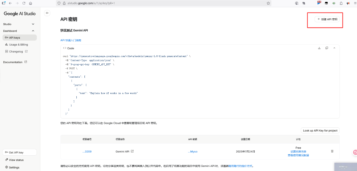Click the site security lock icon

(x=64, y=3)
